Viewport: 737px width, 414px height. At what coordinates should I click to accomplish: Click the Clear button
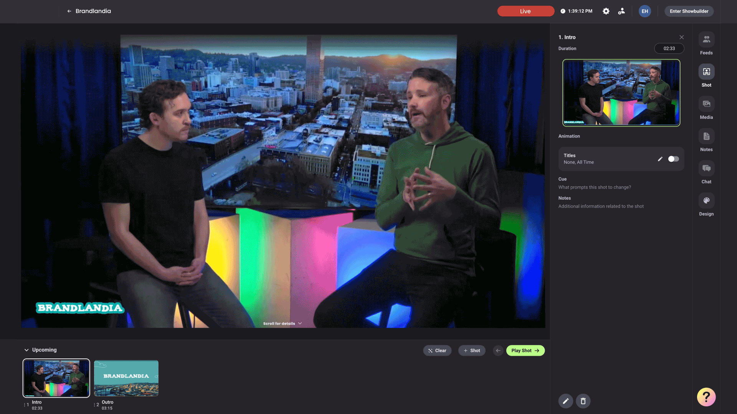click(x=437, y=350)
